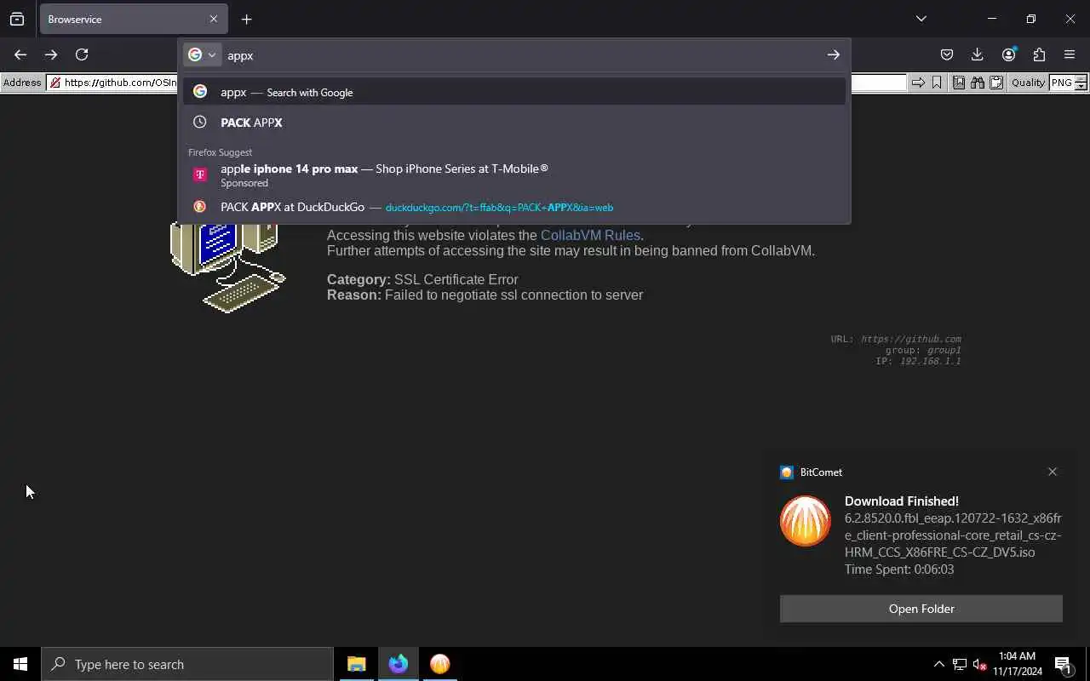Open clock showing 1:04 AM
Viewport: 1090px width, 681px height.
(1017, 664)
